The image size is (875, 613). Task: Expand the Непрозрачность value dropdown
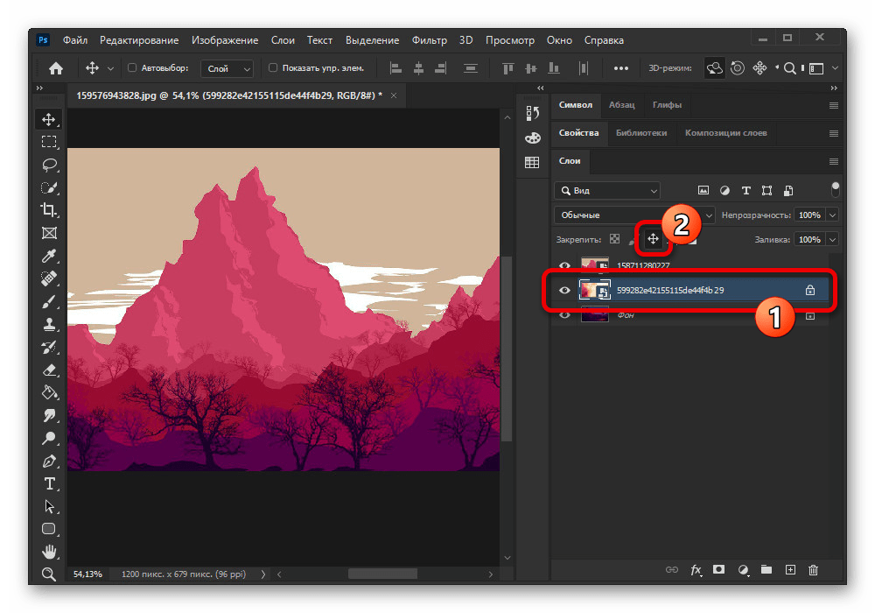coord(832,215)
